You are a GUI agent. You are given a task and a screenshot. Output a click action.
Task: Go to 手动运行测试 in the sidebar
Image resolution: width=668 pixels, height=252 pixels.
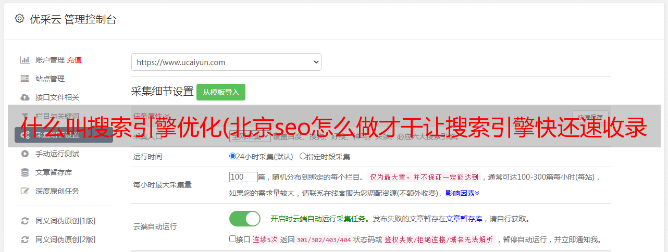pyautogui.click(x=57, y=154)
